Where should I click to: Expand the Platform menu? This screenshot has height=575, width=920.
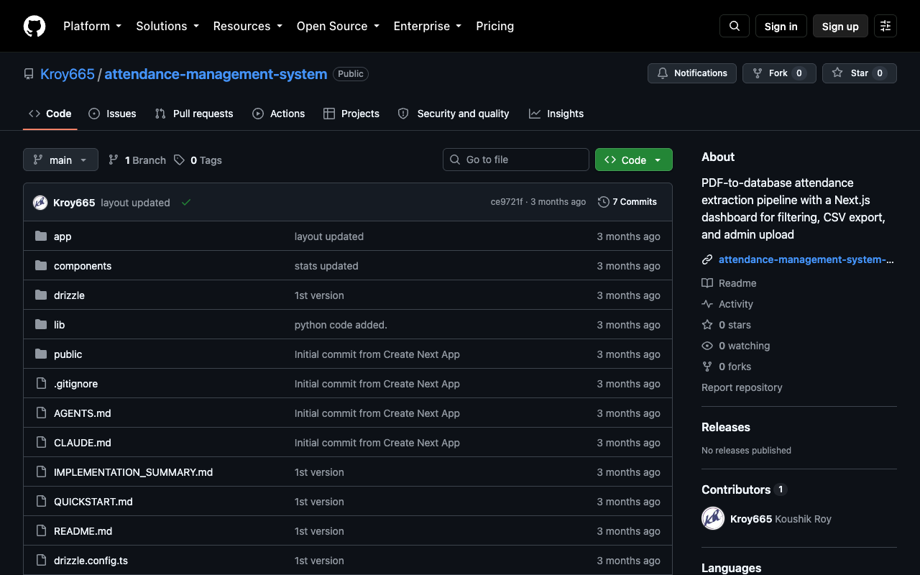tap(93, 26)
